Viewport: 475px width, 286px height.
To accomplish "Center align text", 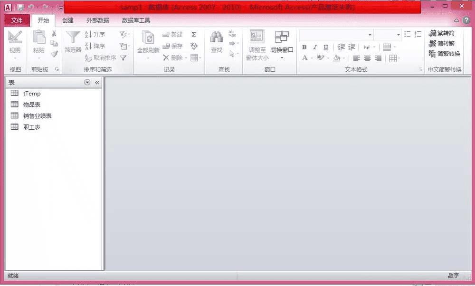I will pyautogui.click(x=367, y=58).
